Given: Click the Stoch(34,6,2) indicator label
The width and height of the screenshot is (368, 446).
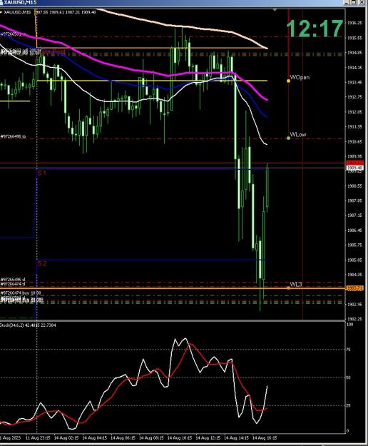Looking at the screenshot, I should point(28,325).
